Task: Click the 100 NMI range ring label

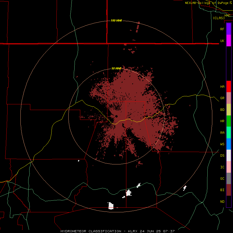Action: point(116,20)
